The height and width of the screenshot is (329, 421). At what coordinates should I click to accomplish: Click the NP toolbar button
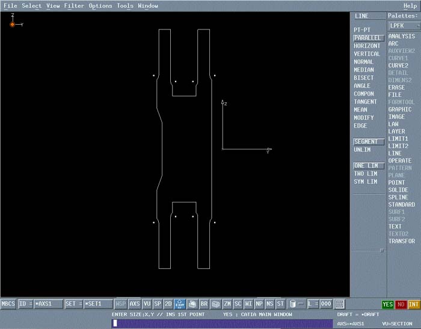pyautogui.click(x=259, y=304)
